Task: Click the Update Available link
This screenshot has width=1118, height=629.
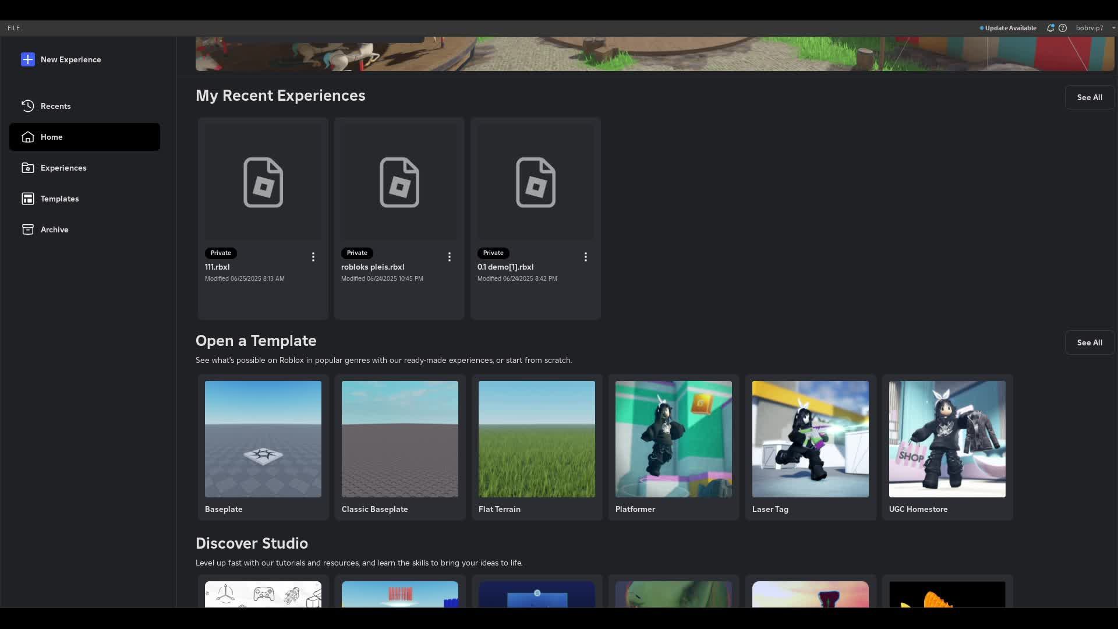Action: coord(1010,28)
